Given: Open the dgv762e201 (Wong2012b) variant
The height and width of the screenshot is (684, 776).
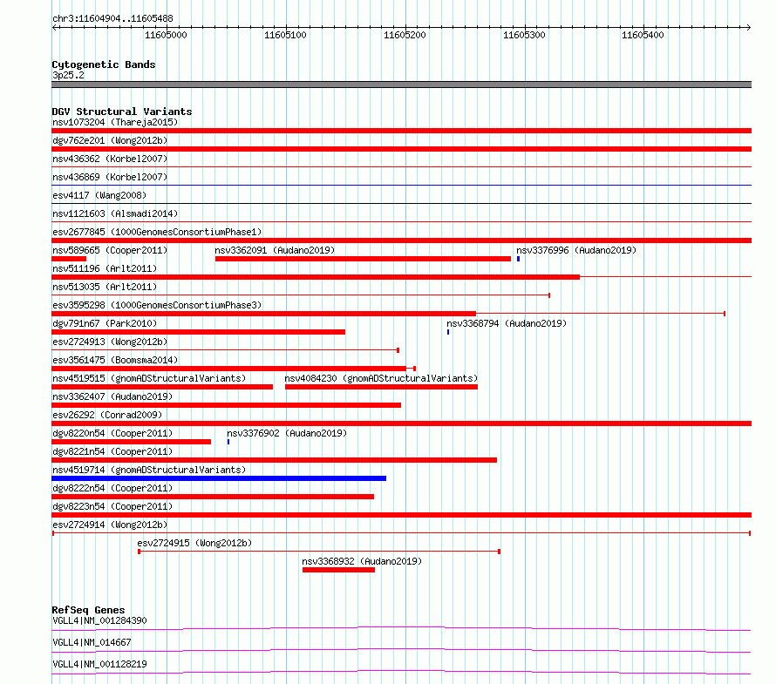Looking at the screenshot, I should click(x=110, y=140).
